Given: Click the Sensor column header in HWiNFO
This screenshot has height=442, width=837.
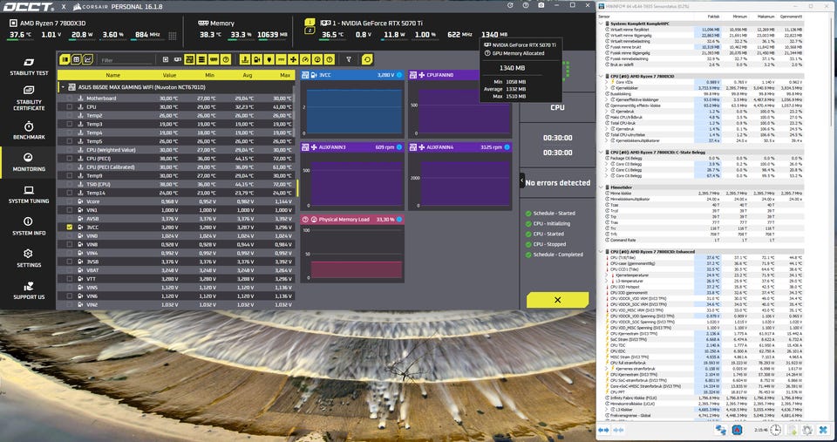Looking at the screenshot, I should (x=603, y=17).
